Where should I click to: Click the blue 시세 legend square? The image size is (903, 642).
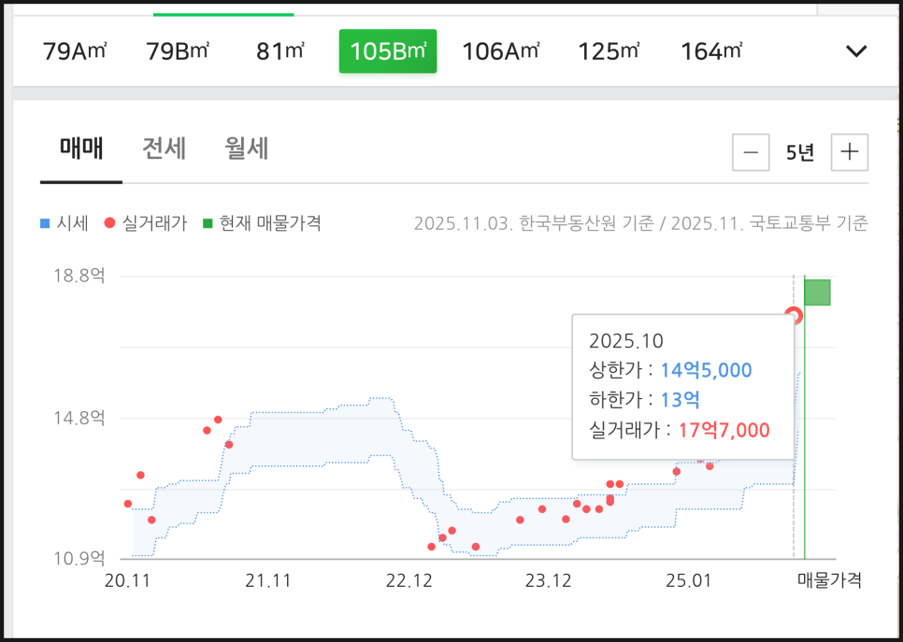[x=45, y=223]
